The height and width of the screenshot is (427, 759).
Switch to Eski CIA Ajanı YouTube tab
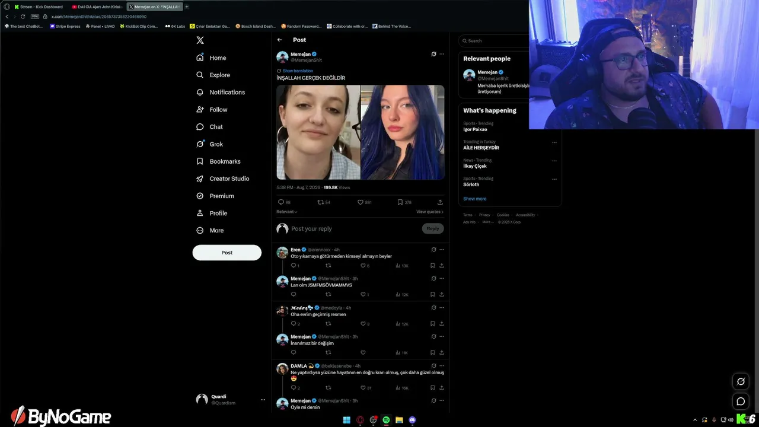[96, 7]
